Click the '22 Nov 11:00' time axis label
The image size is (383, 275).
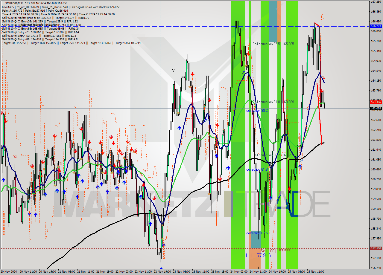(x=143, y=272)
